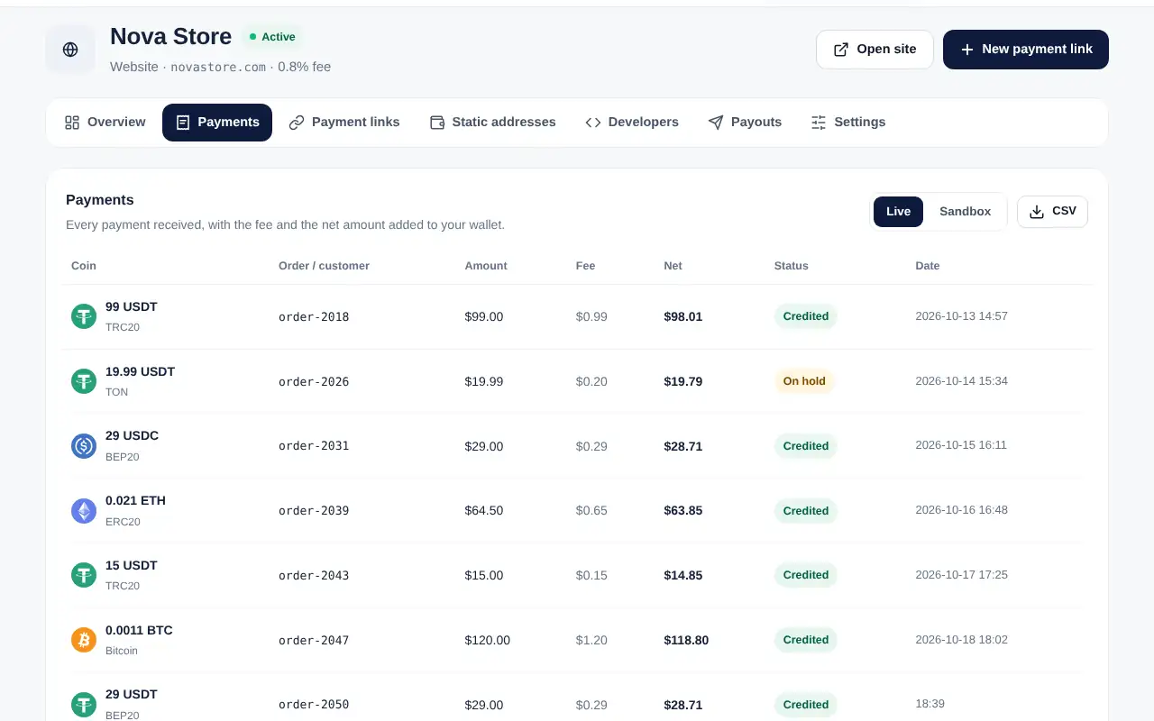Click the On hold status for order-2026

[x=804, y=381]
